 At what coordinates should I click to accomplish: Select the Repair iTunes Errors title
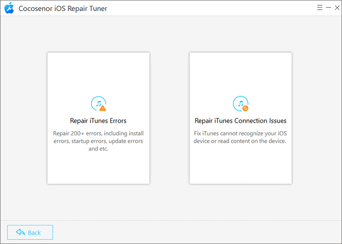[98, 121]
